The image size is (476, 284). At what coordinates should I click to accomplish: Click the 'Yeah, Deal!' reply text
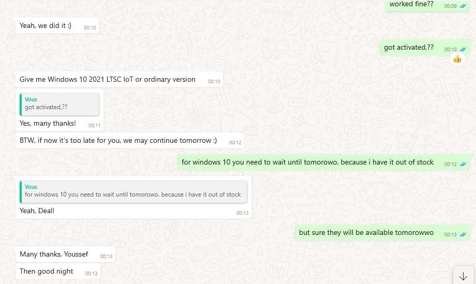[x=37, y=211]
